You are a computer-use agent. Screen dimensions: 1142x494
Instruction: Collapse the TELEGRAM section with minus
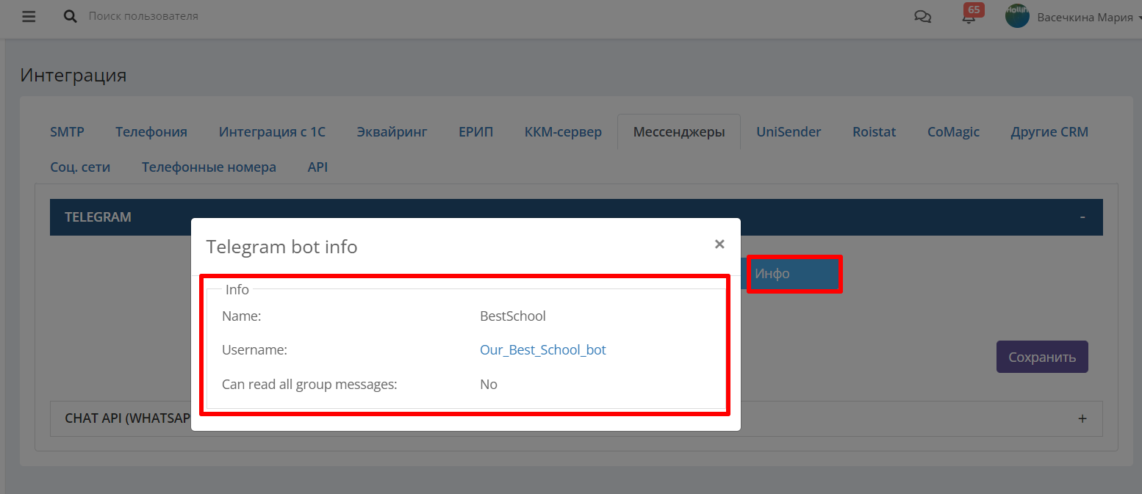point(1082,217)
